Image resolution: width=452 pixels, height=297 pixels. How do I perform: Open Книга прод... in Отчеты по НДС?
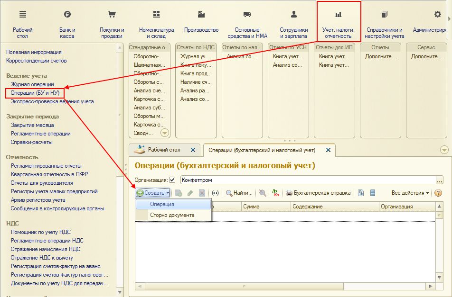(x=196, y=73)
